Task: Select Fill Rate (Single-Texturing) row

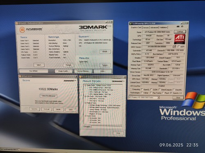Action: click(105, 105)
